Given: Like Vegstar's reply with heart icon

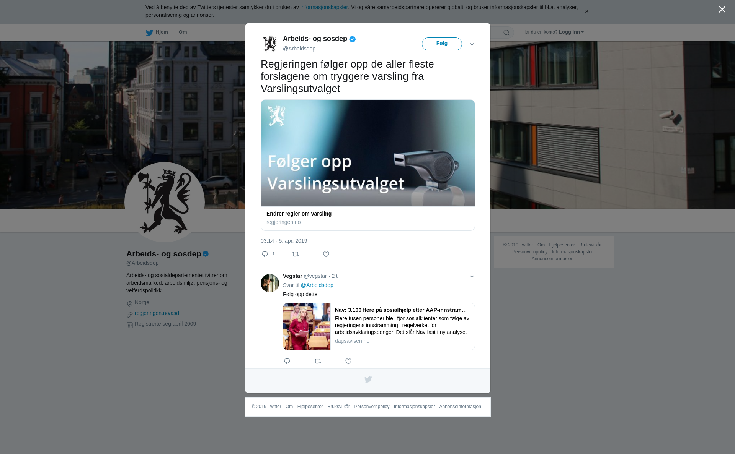Looking at the screenshot, I should tap(348, 361).
